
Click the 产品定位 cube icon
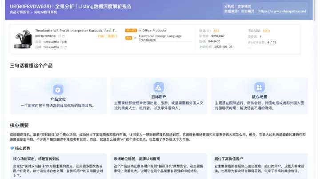58,90
